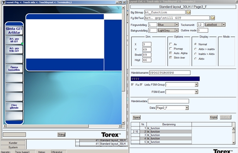Open the Kunder menu item

coord(13,143)
